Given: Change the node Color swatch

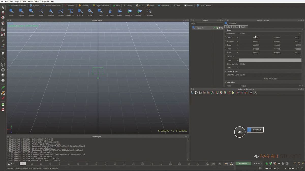Looking at the screenshot, I should pos(270,60).
